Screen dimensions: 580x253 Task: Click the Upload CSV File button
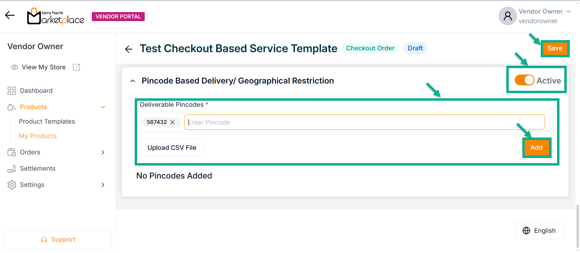(172, 148)
